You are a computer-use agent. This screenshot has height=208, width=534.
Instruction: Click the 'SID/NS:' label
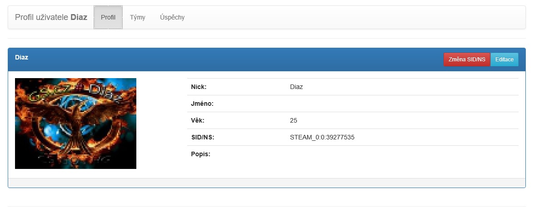click(x=203, y=138)
